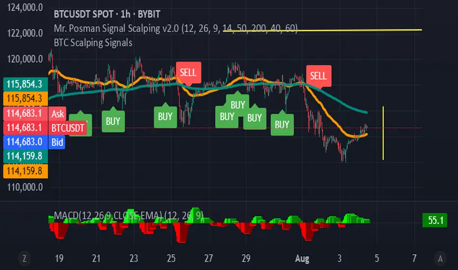Image resolution: width=458 pixels, height=270 pixels.
Task: Click the green 55.1 MACD value label
Action: pyautogui.click(x=434, y=220)
